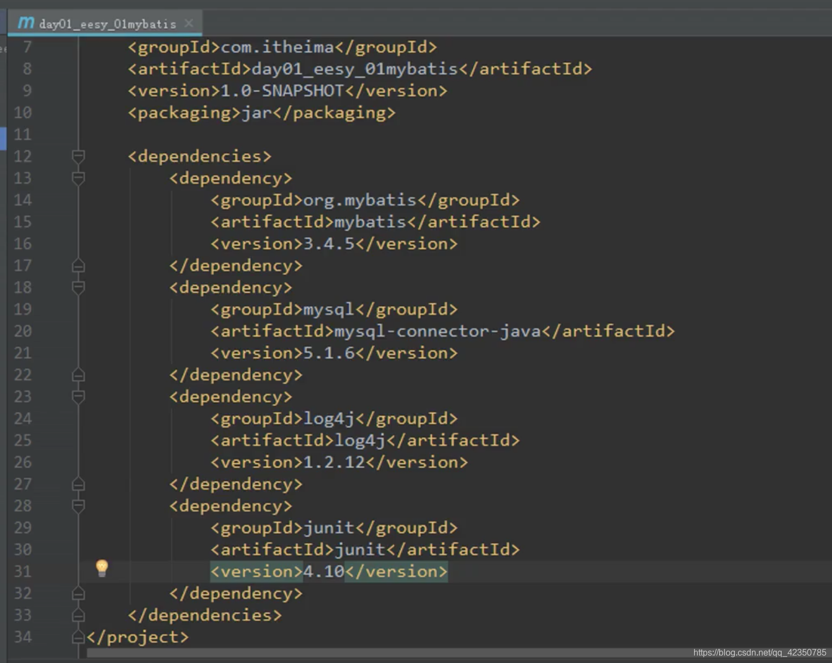Click version value '5.1.6'
This screenshot has width=832, height=663.
click(x=329, y=353)
